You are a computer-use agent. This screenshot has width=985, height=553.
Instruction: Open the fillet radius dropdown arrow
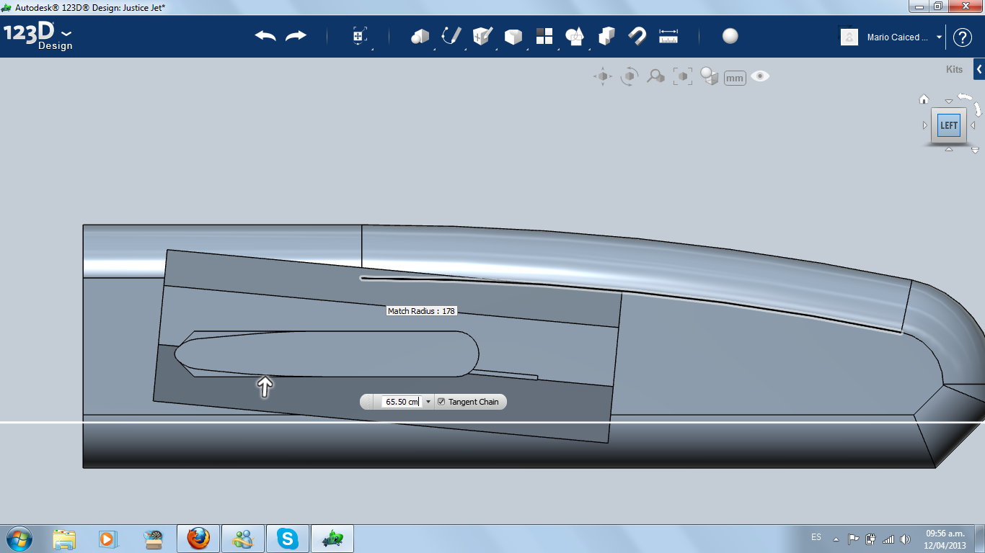pyautogui.click(x=428, y=402)
